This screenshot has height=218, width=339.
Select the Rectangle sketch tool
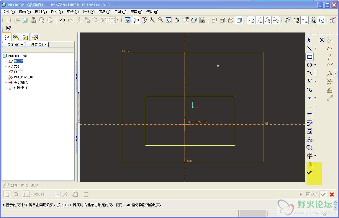(309, 57)
